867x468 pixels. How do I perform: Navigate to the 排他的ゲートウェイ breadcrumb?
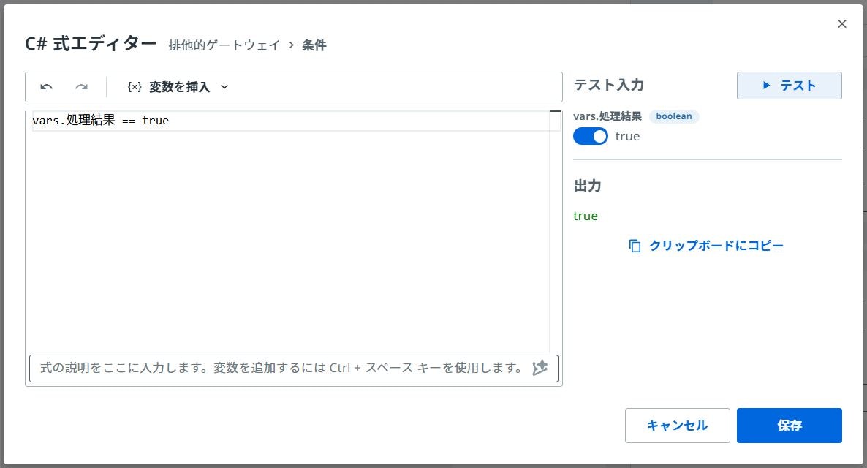tap(226, 45)
